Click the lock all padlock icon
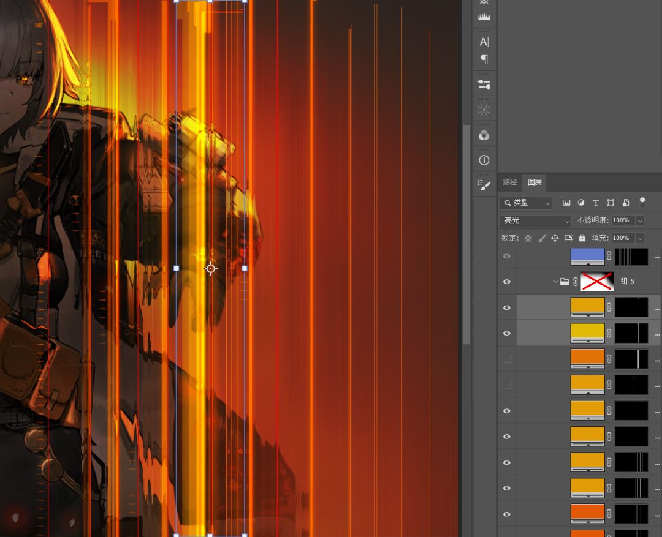The width and height of the screenshot is (662, 537). pyautogui.click(x=582, y=238)
